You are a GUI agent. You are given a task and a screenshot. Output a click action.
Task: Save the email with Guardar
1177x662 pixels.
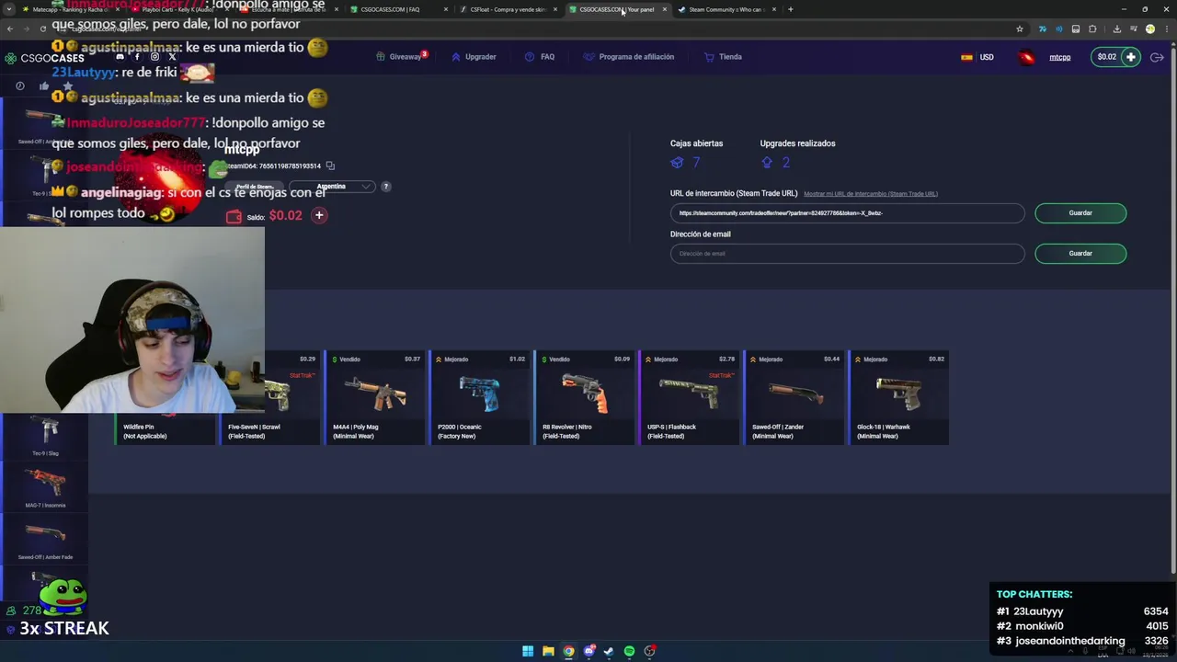[x=1080, y=254]
